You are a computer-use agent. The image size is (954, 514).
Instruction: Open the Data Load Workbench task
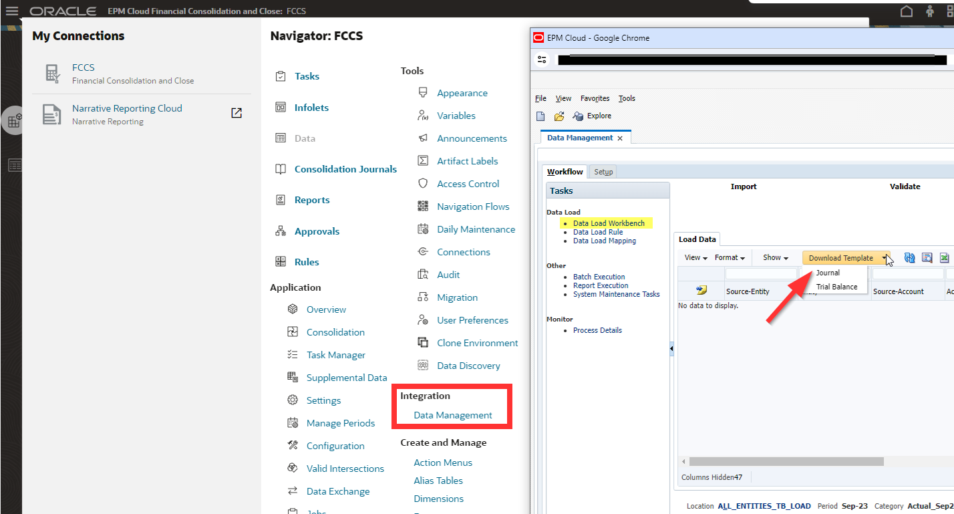pyautogui.click(x=609, y=223)
